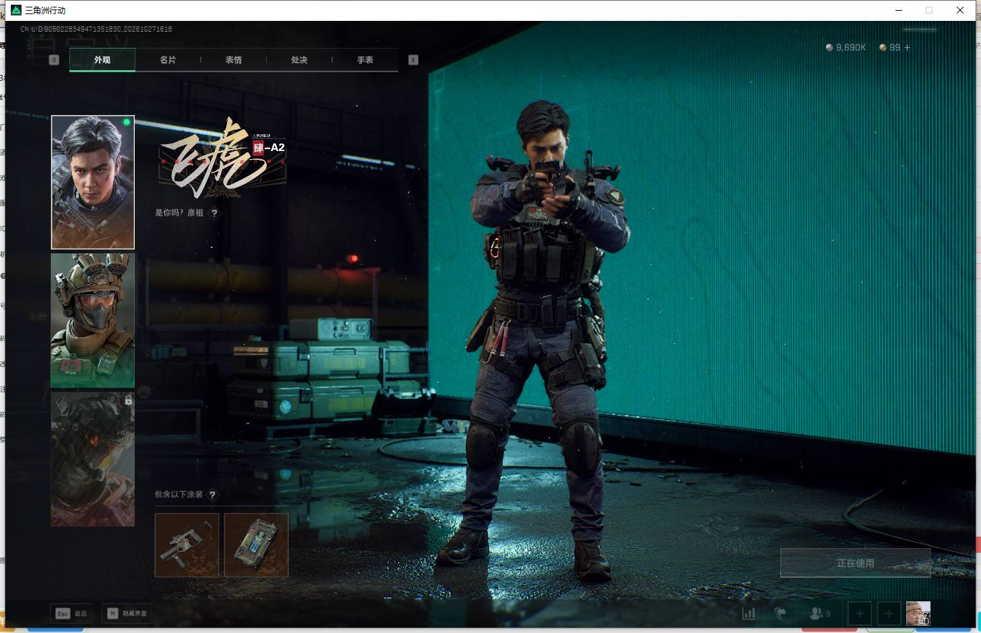Viewport: 981px width, 633px height.
Task: Click the 9,690K currency amount
Action: click(851, 47)
